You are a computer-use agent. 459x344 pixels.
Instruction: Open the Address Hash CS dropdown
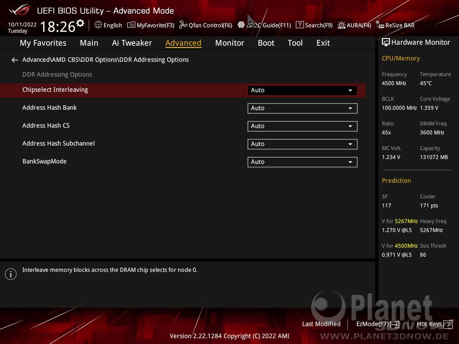(x=303, y=126)
